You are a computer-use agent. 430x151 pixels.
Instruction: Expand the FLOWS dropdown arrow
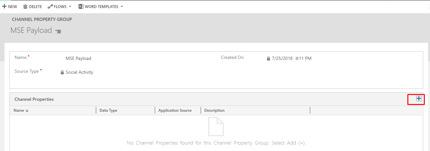pos(70,6)
